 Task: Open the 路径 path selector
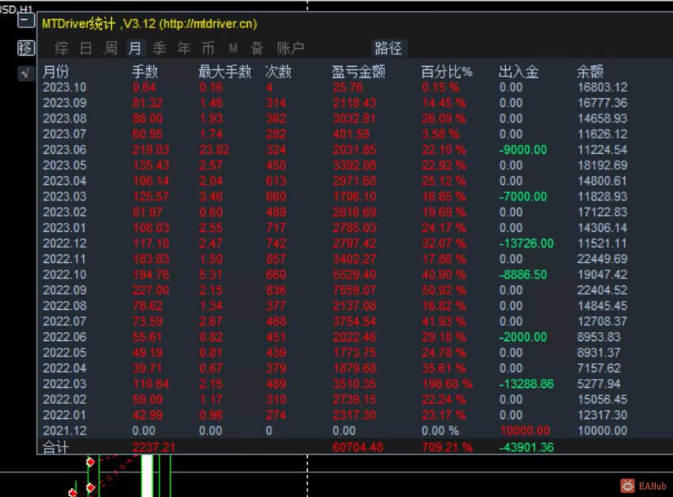click(x=389, y=49)
